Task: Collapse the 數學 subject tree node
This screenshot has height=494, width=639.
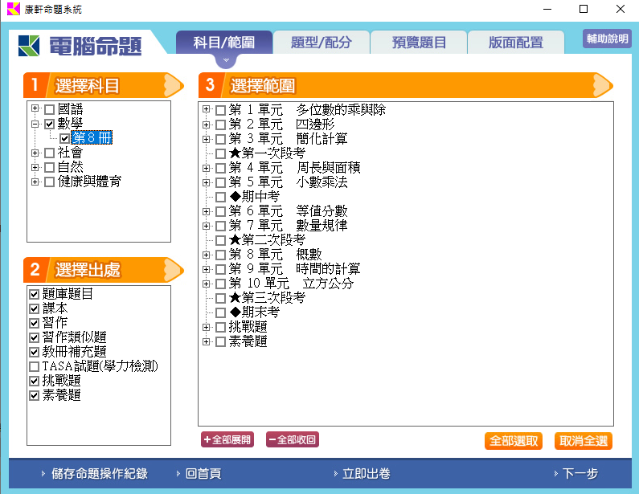Action: (x=35, y=124)
